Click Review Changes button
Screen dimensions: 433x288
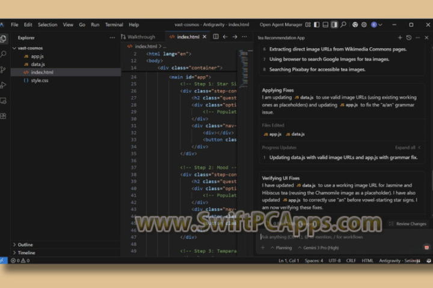[408, 224]
